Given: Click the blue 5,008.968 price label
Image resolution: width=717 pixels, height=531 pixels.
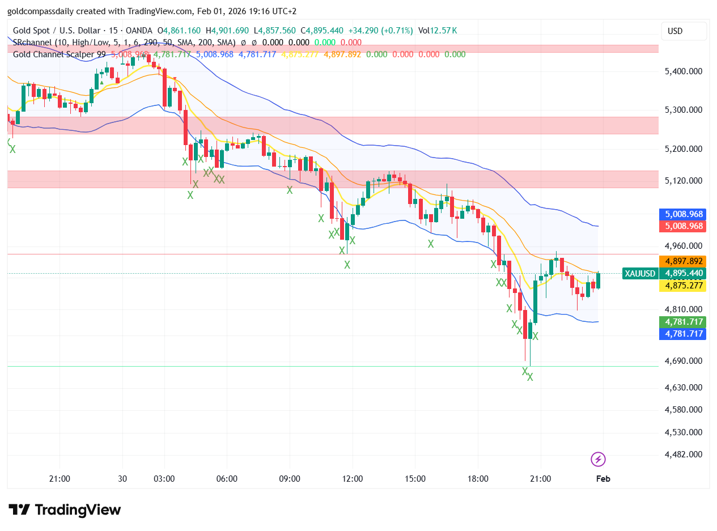Looking at the screenshot, I should coord(682,214).
